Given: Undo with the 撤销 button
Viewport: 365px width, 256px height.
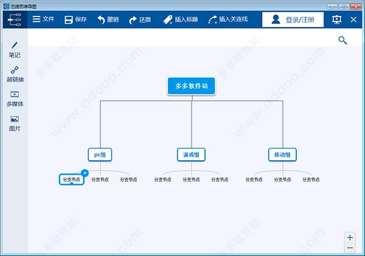Looking at the screenshot, I should click(x=108, y=19).
